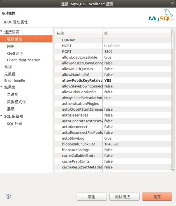Edit the PORT value 3306
Image resolution: width=176 pixels, height=206 pixels.
(108, 52)
